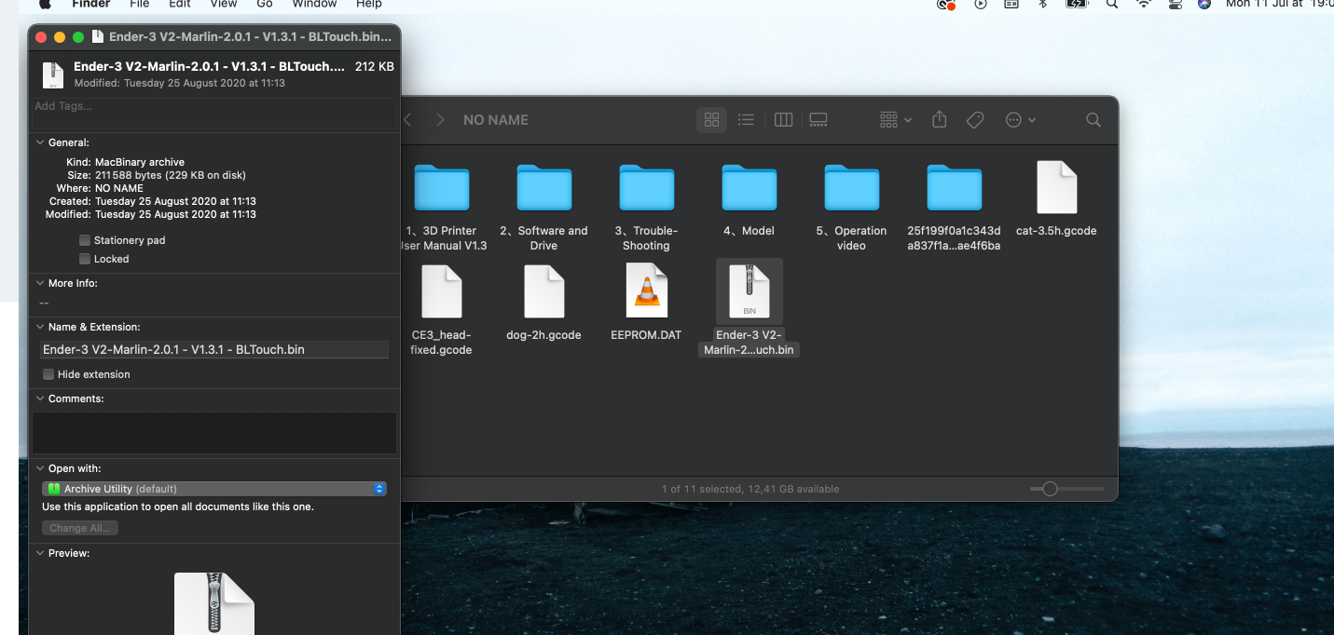Collapse the General section
The image size is (1334, 635).
40,142
